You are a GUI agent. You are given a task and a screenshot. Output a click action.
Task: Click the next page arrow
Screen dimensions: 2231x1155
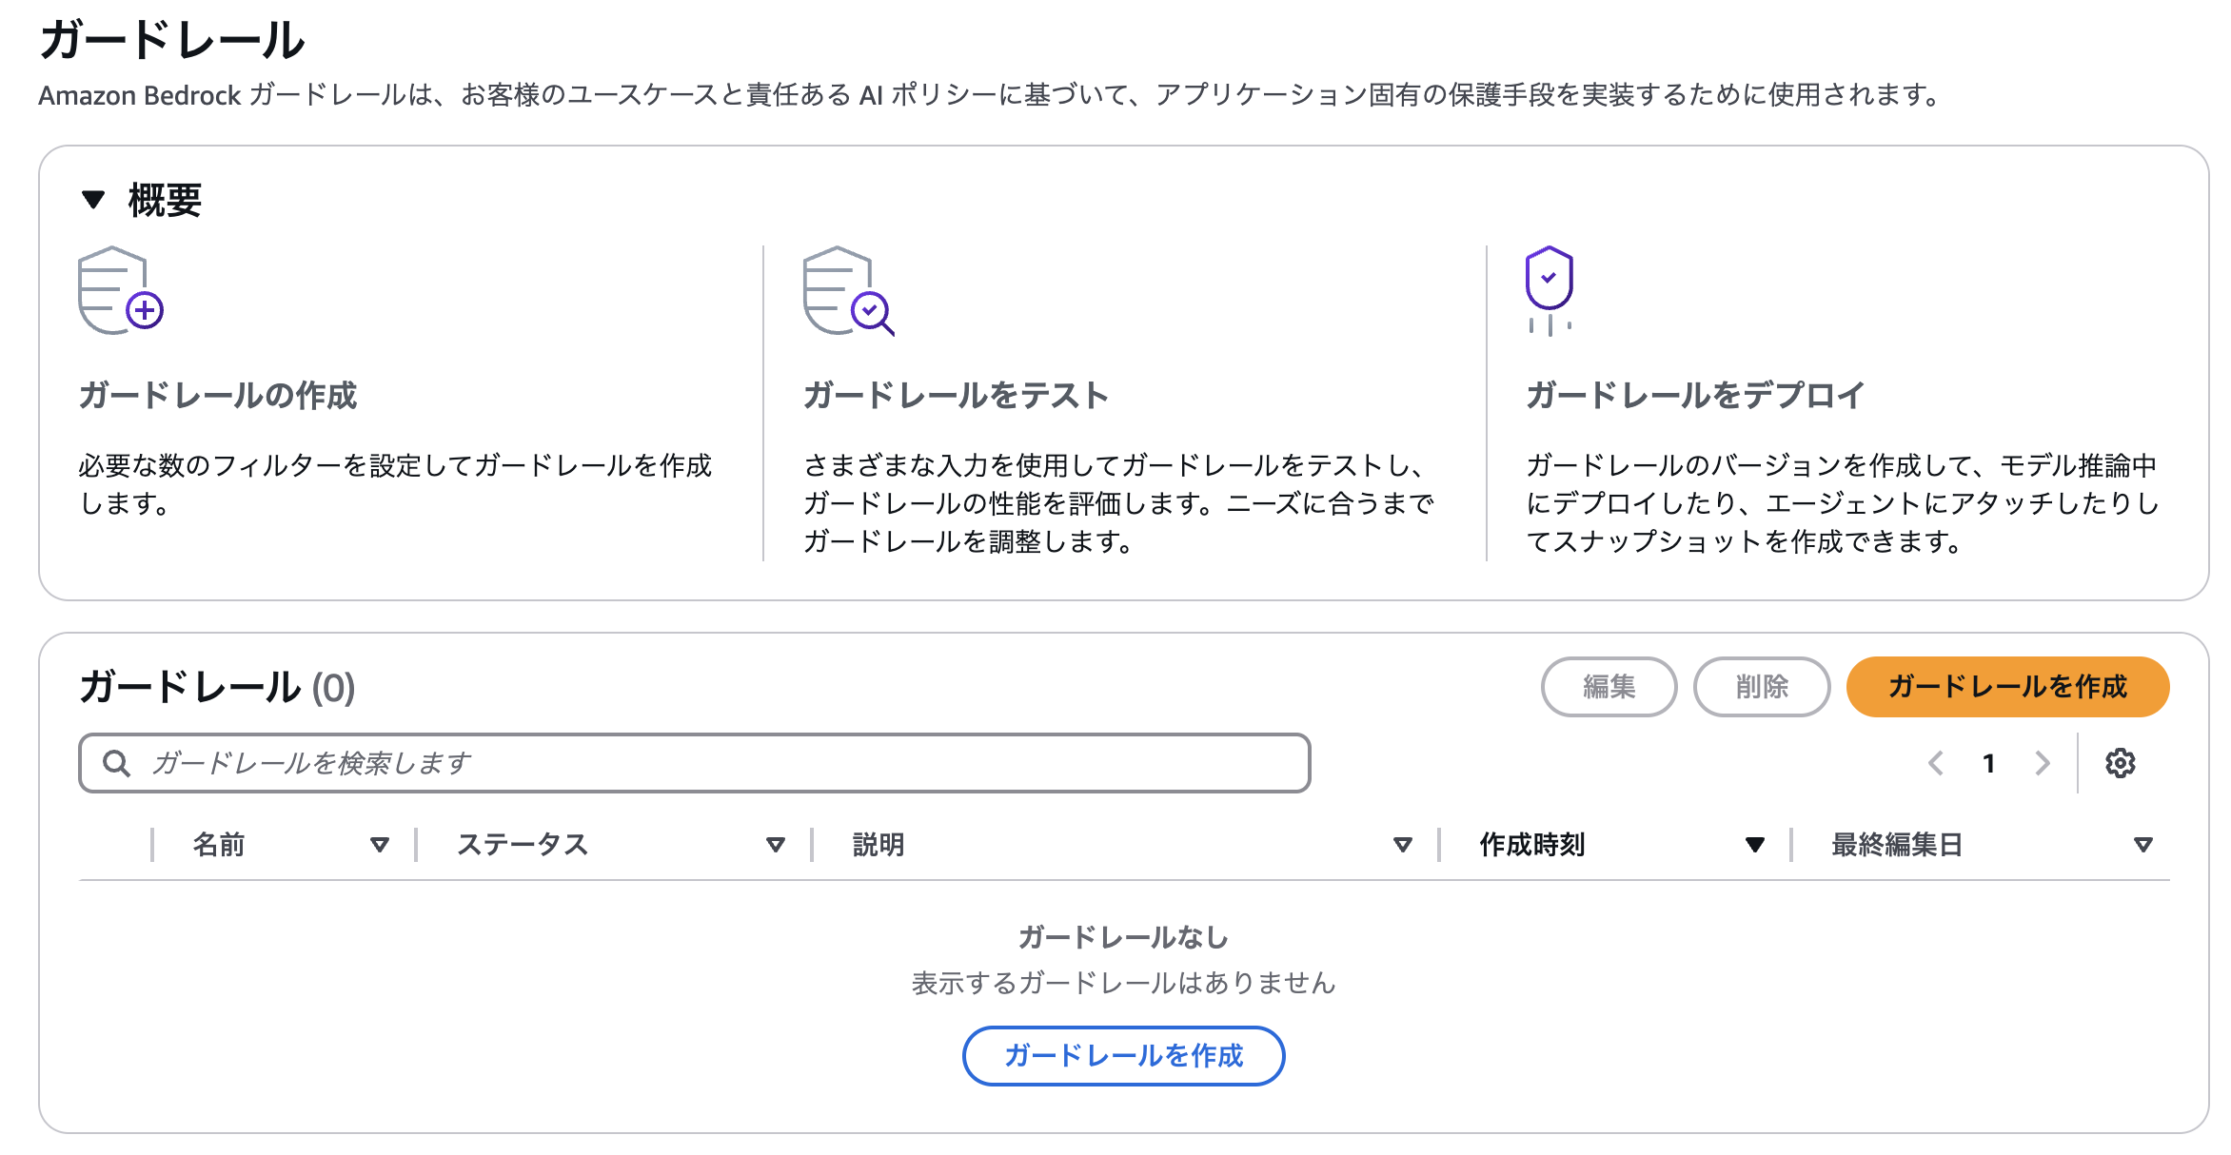coord(2043,763)
